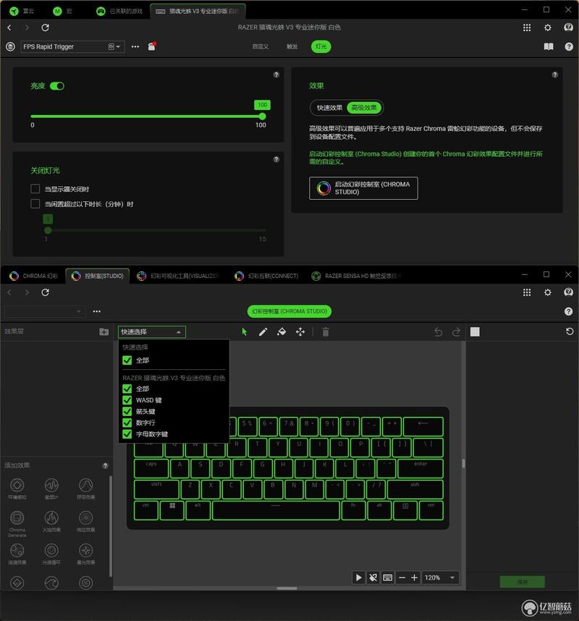Image resolution: width=579 pixels, height=621 pixels.
Task: Switch to 幻彩可视化工具 Visualizer tab
Action: point(178,276)
